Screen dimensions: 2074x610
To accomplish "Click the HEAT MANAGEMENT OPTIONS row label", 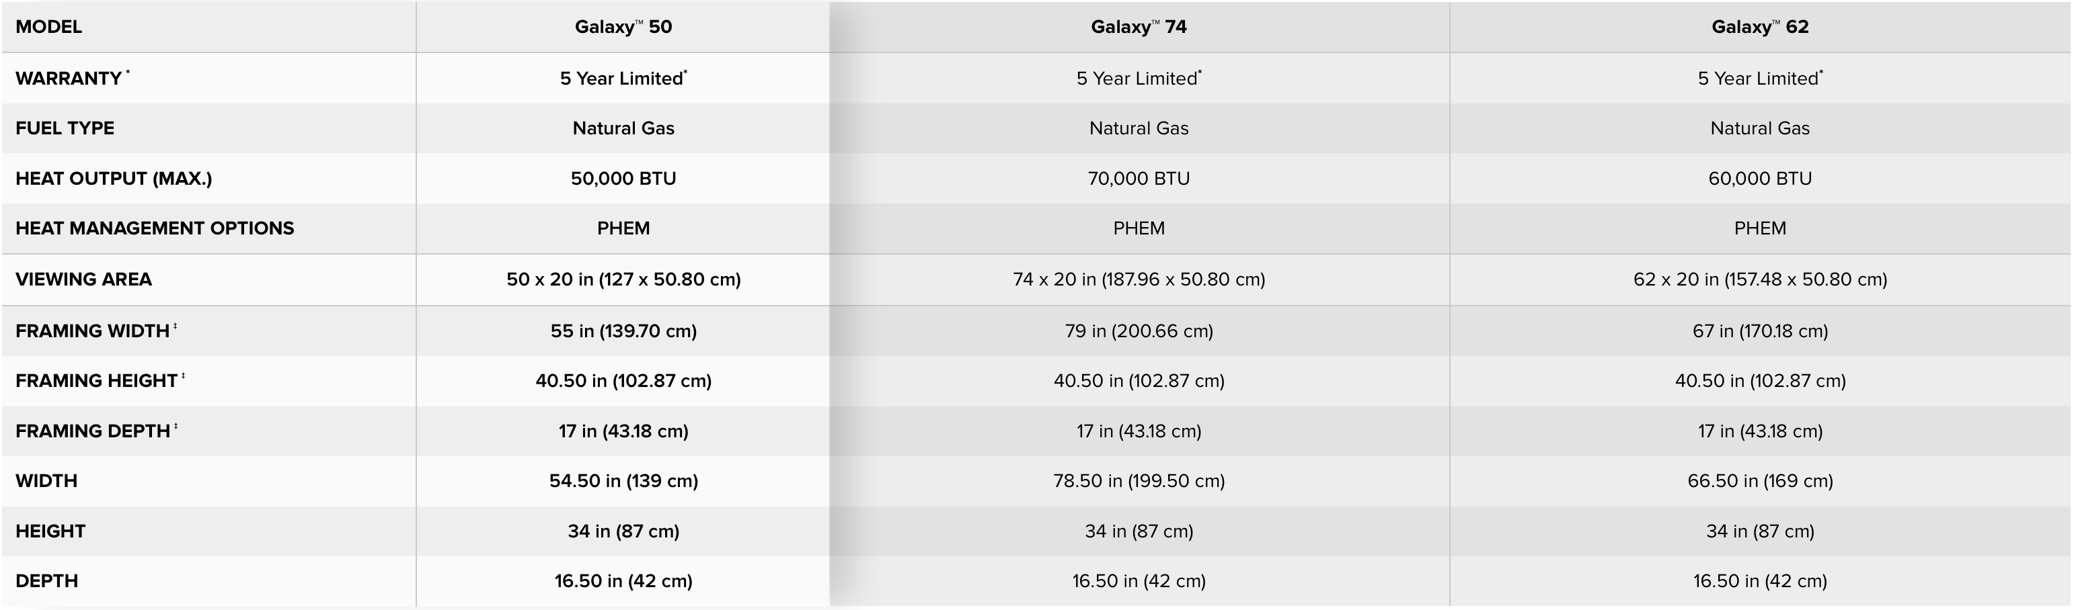I will pyautogui.click(x=155, y=228).
